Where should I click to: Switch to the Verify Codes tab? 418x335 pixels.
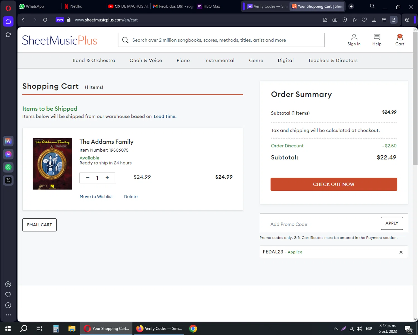point(267,6)
